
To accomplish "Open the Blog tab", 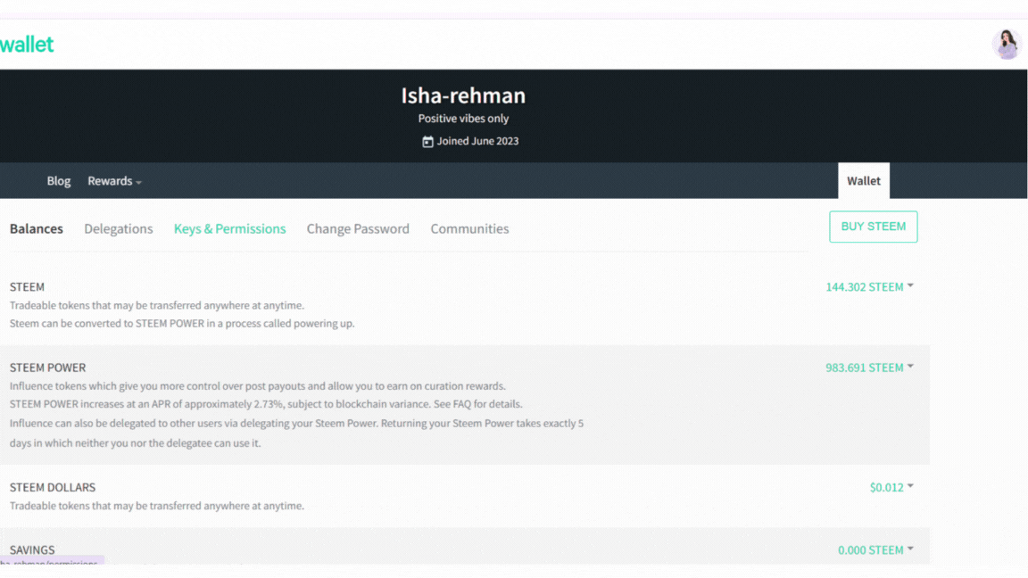I will click(x=58, y=181).
